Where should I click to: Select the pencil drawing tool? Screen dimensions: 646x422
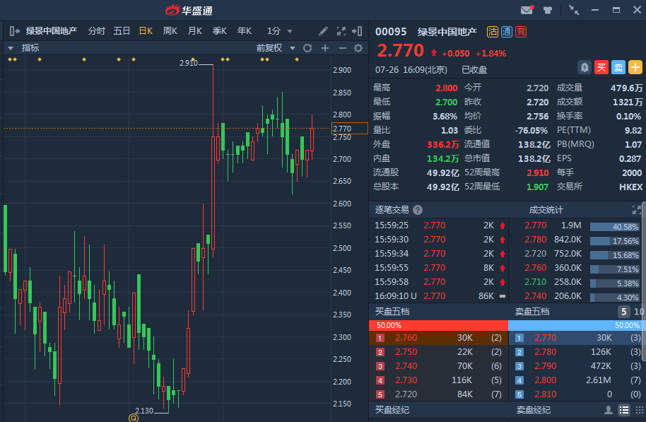pyautogui.click(x=323, y=31)
